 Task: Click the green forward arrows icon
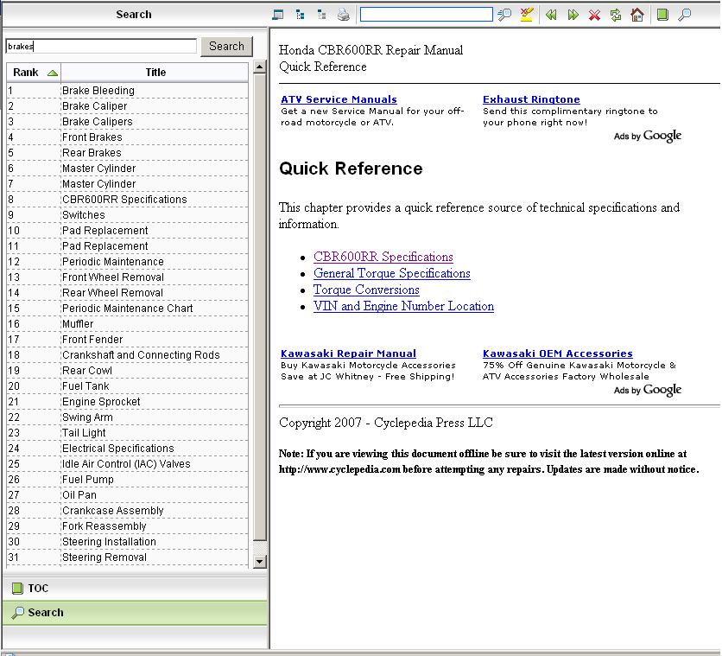[573, 15]
